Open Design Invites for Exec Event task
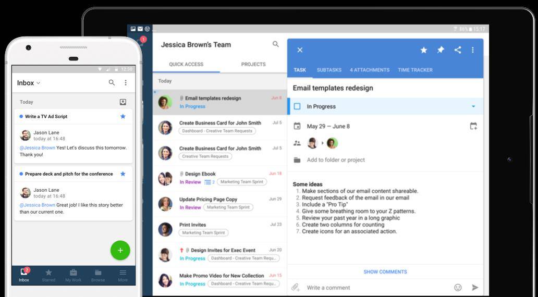 tap(220, 254)
